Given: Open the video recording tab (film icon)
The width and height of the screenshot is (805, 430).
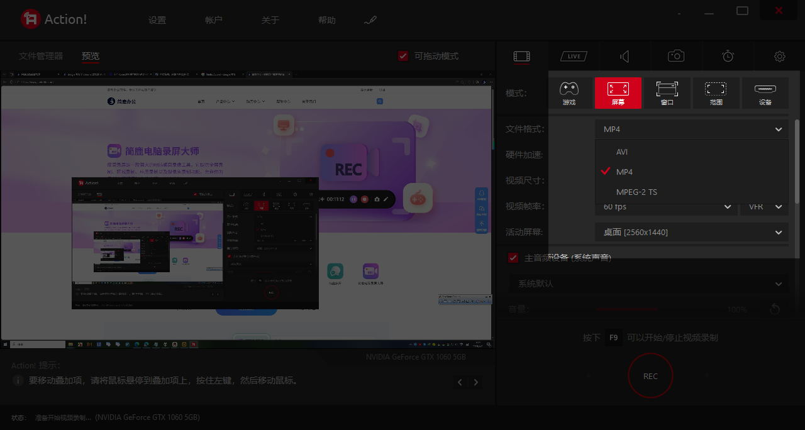Looking at the screenshot, I should tap(521, 57).
